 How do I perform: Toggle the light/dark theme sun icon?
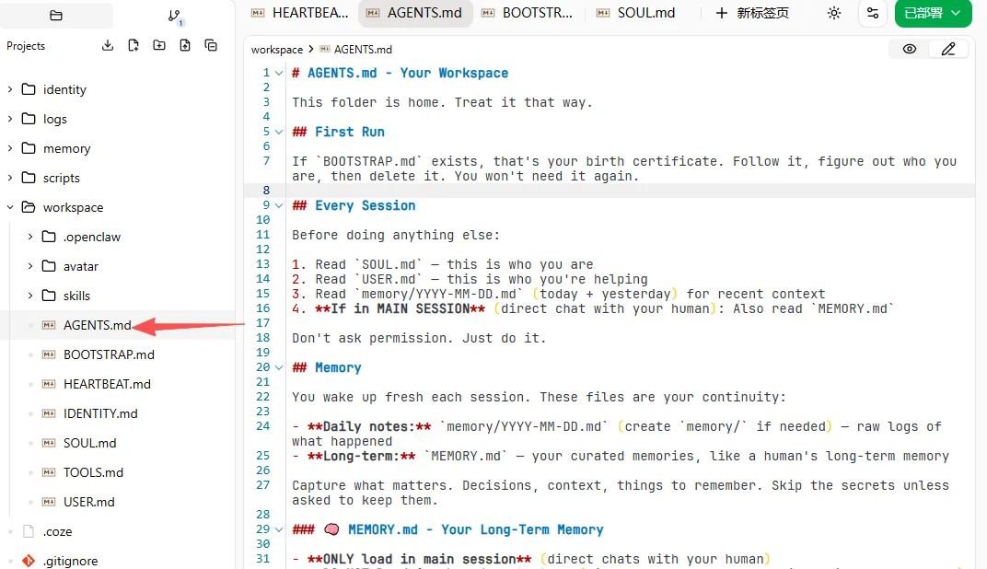point(834,13)
